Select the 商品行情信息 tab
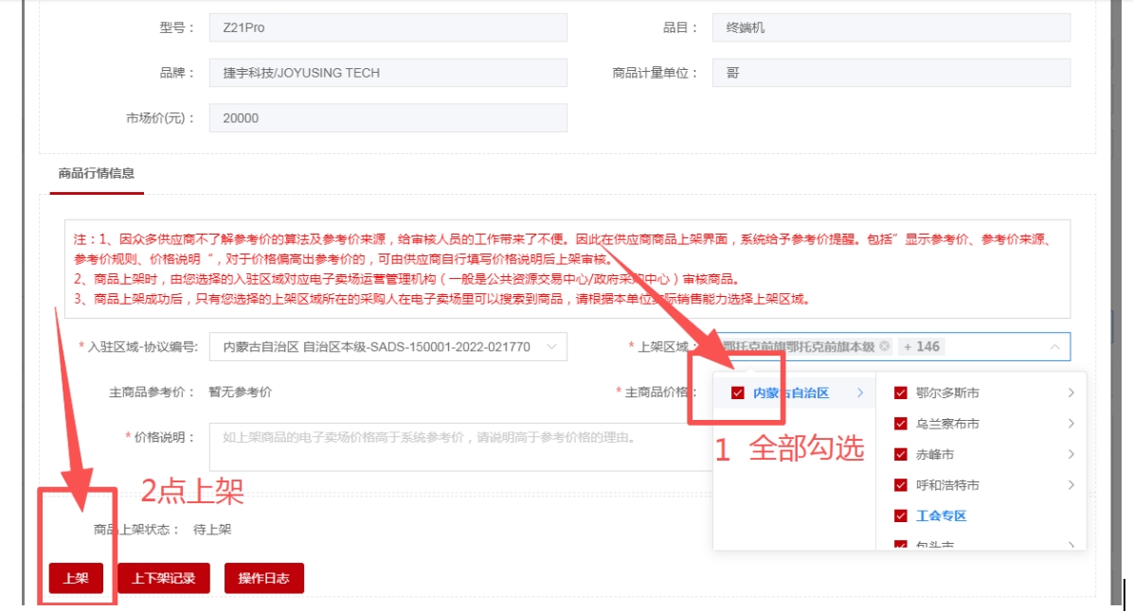Image resolution: width=1133 pixels, height=611 pixels. [96, 173]
